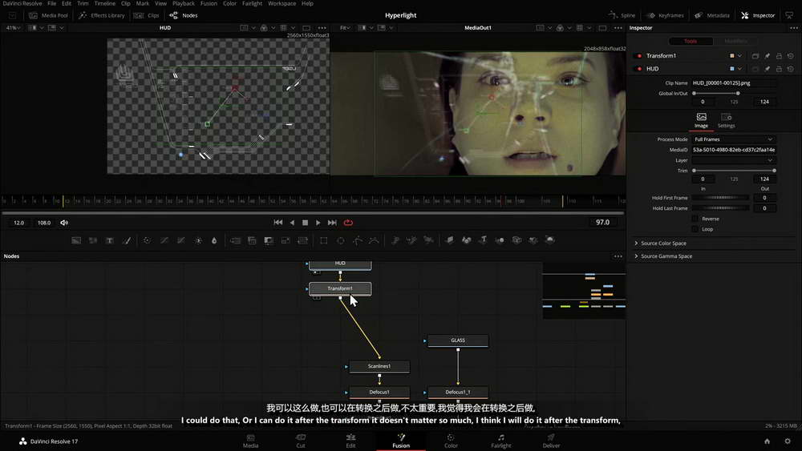
Task: Lock the Transform1 node in Inspector
Action: pos(779,55)
